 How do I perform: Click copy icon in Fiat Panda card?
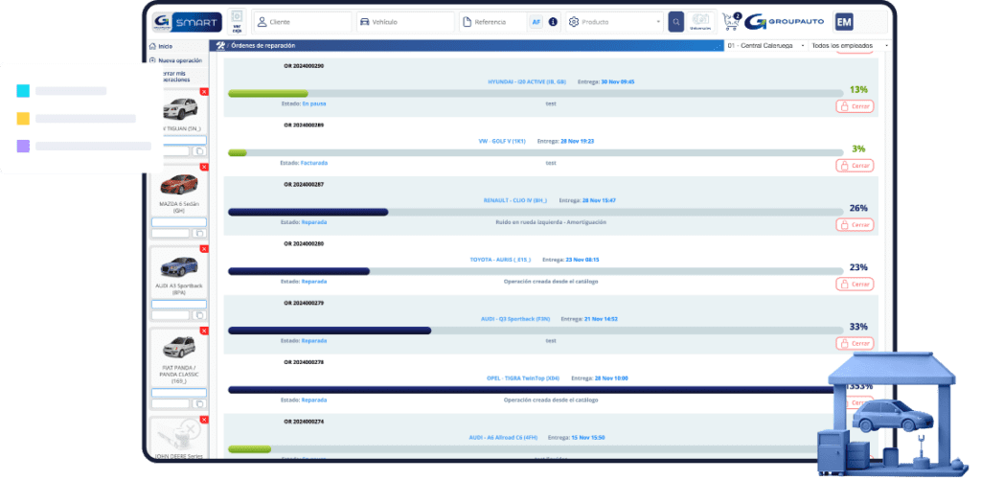coord(199,404)
